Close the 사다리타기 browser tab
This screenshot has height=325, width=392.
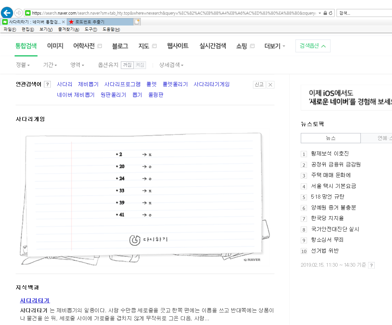pyautogui.click(x=63, y=22)
